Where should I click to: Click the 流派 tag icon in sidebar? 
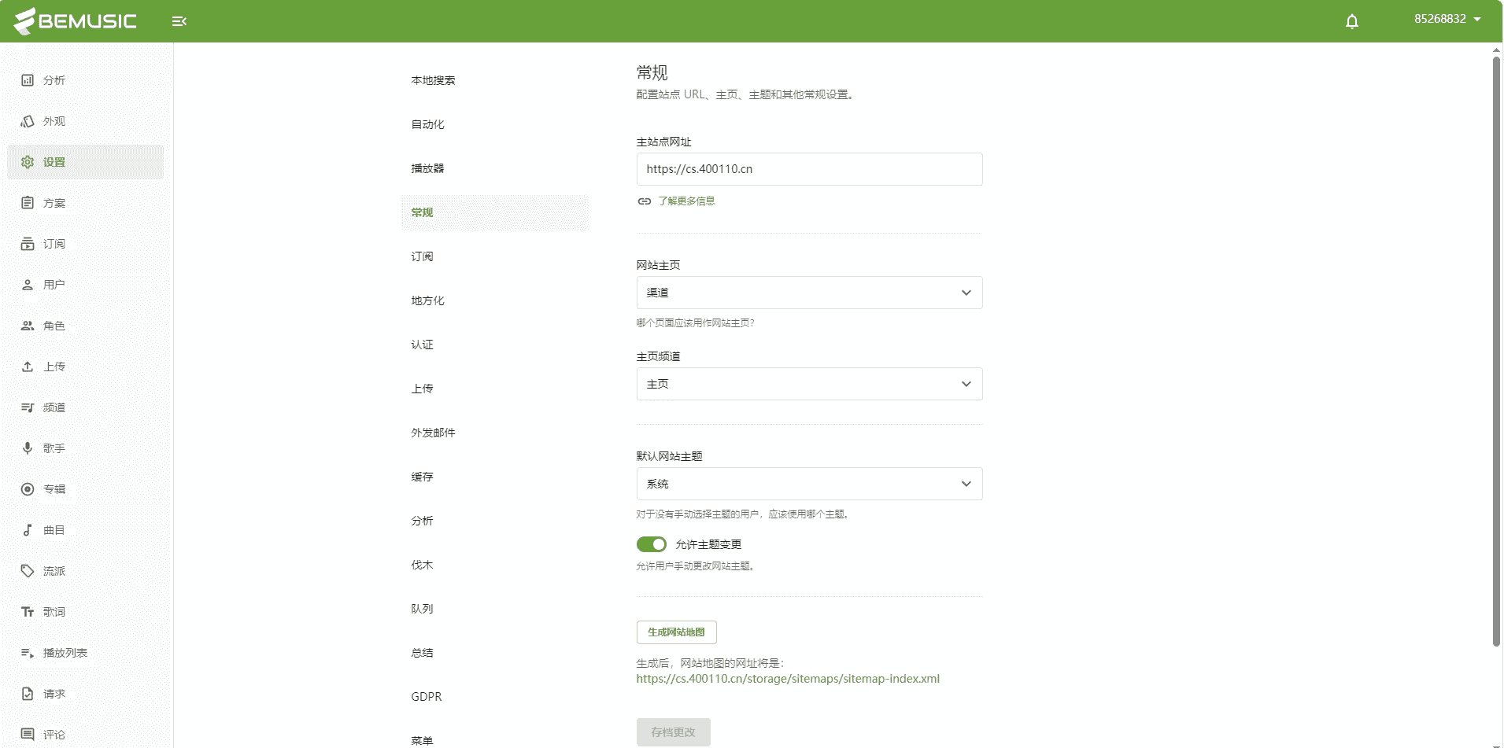coord(28,571)
